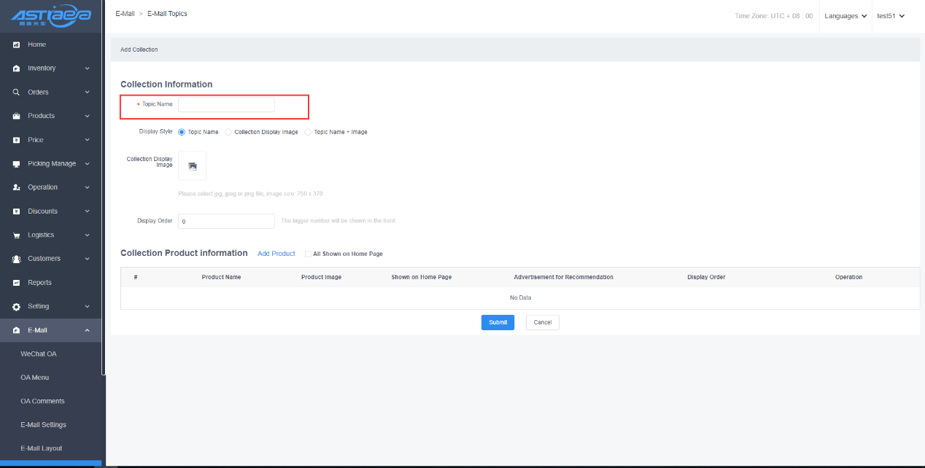Click the Products briefcase icon
925x468 pixels.
pyautogui.click(x=16, y=117)
